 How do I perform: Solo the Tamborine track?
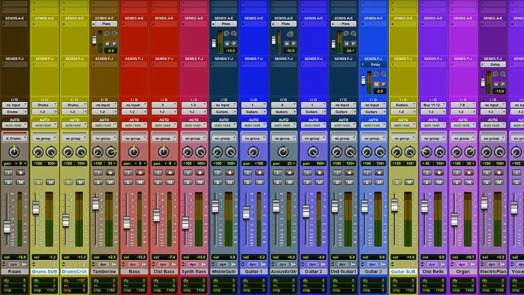98,182
